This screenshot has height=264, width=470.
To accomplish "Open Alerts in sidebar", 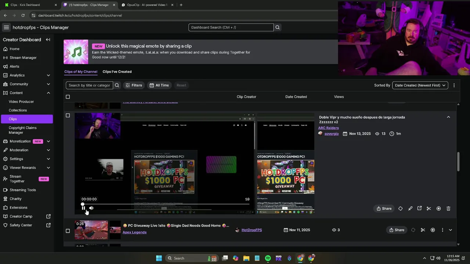I will [x=15, y=66].
